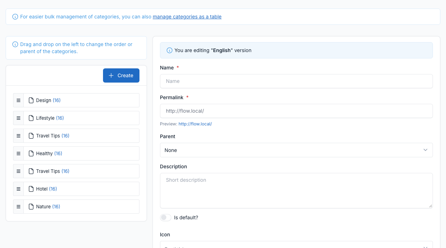
Task: Toggle the "Is default?" switch
Action: pos(166,218)
